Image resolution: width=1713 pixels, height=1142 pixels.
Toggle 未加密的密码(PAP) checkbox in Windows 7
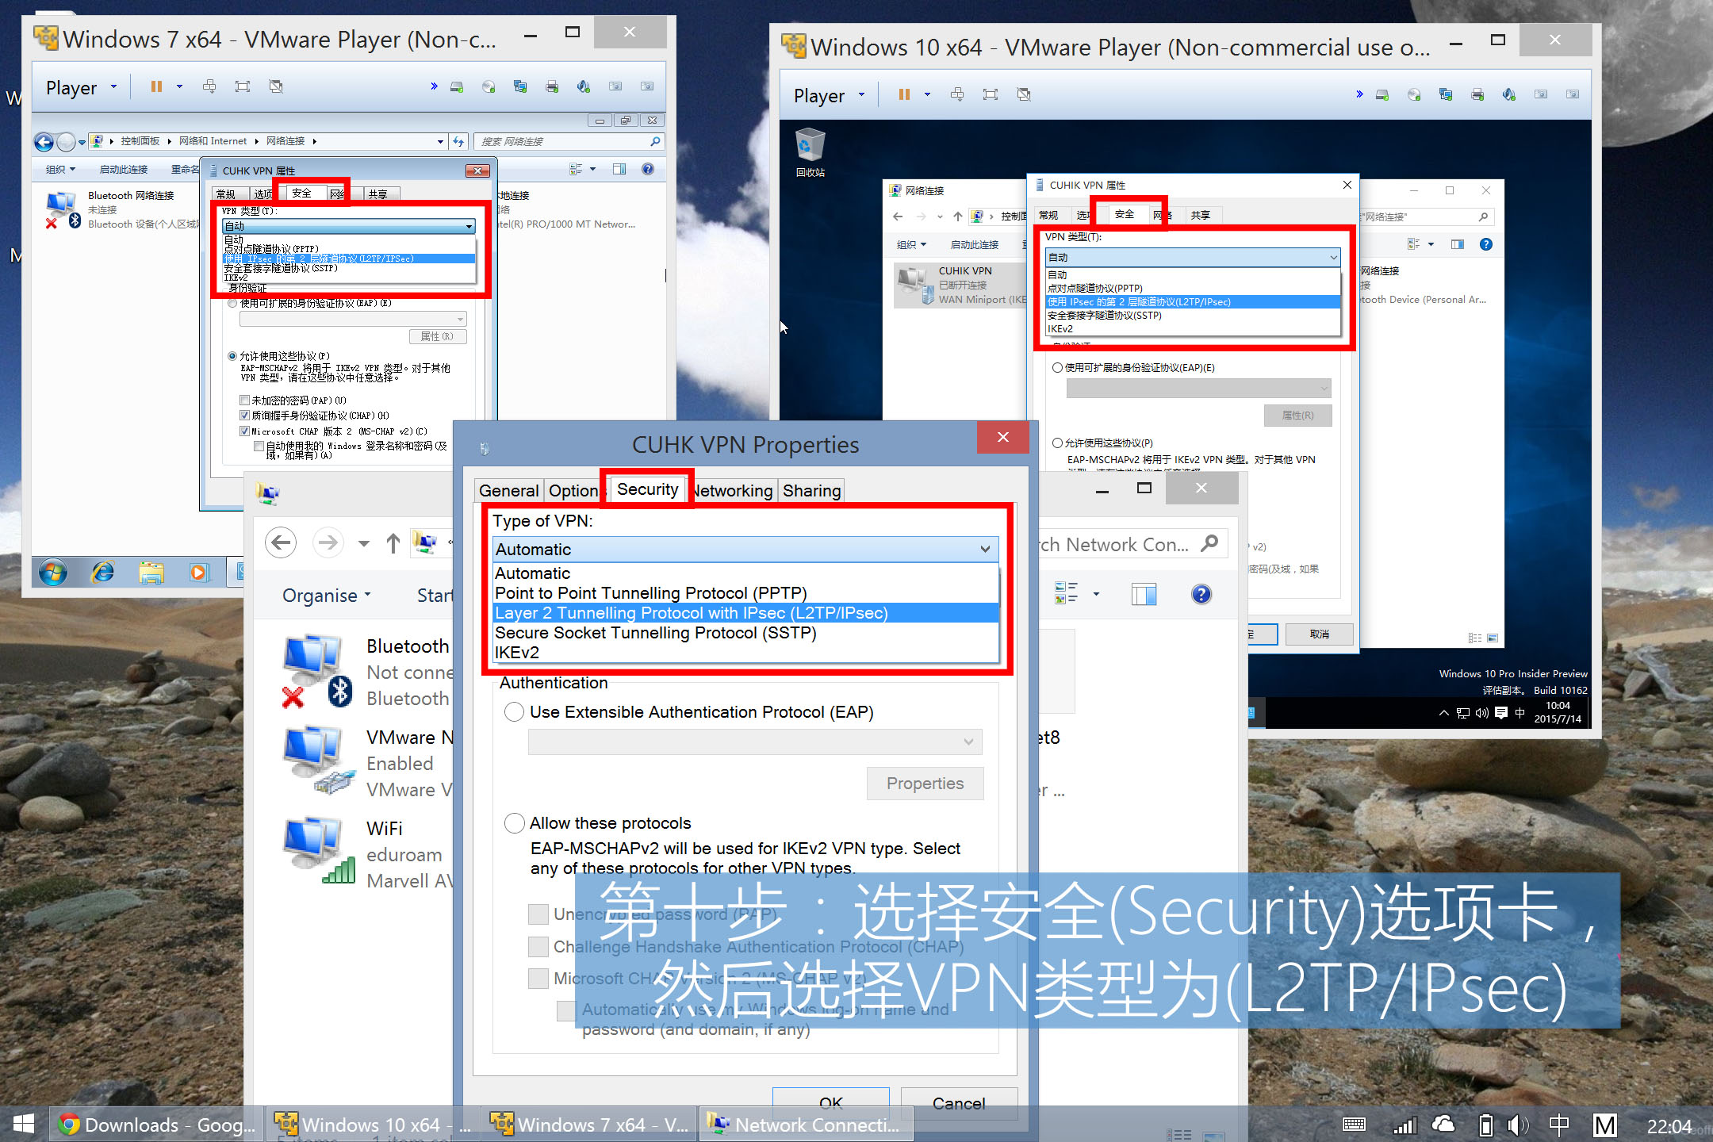click(x=245, y=400)
